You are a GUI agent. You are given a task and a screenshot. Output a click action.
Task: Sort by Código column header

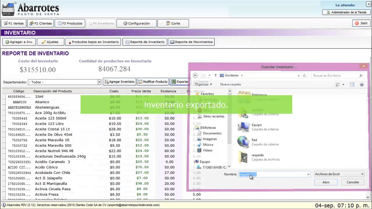tap(19, 91)
